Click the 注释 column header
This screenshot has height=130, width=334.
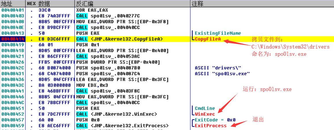click(197, 4)
